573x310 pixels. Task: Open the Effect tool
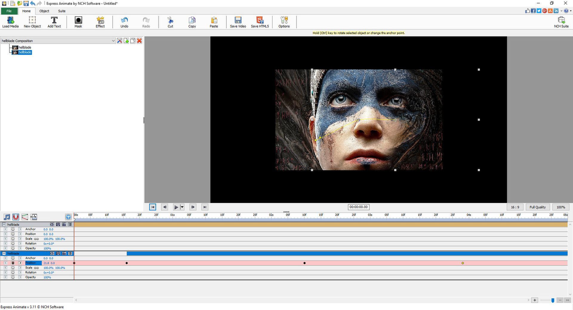click(x=100, y=22)
